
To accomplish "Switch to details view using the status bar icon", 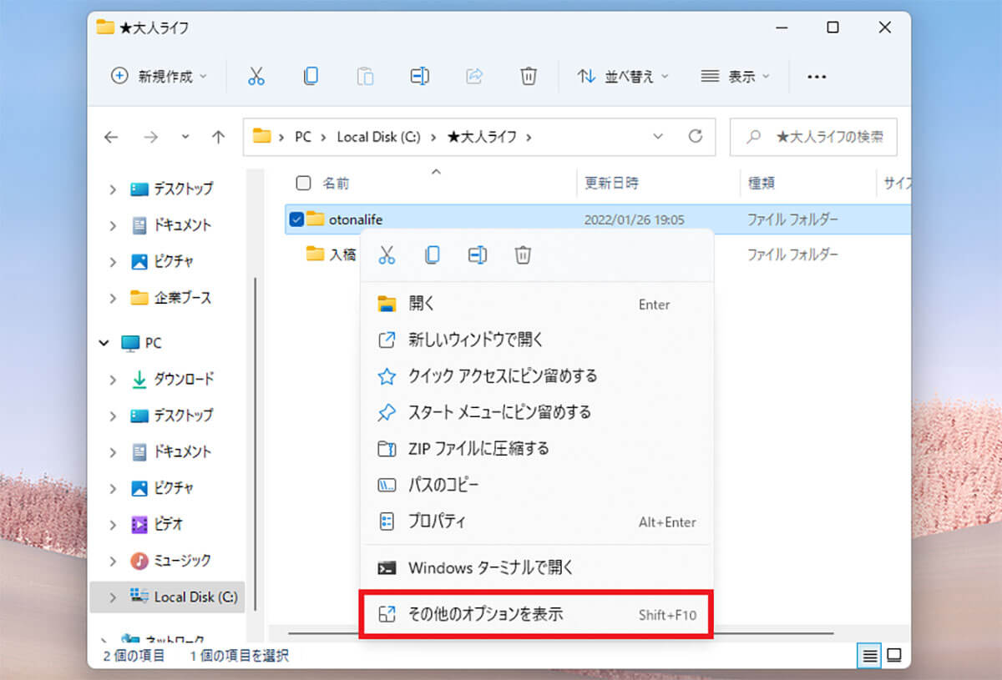I will [x=869, y=656].
